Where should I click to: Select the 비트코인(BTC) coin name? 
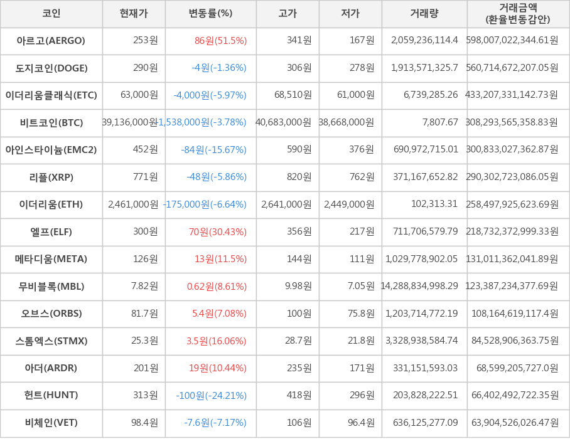[x=51, y=123]
